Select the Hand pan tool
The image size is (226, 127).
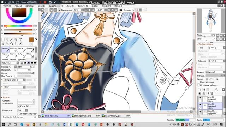(x=16, y=44)
